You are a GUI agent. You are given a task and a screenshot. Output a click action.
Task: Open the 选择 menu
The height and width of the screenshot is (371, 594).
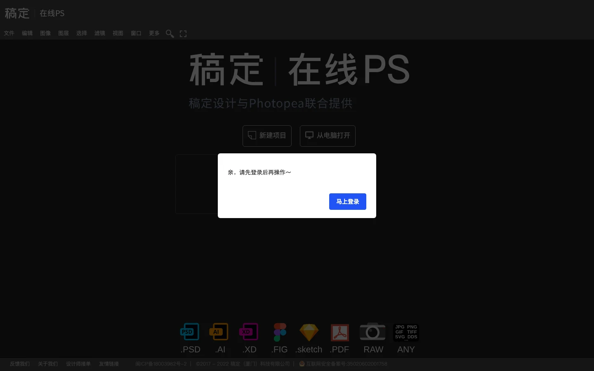pyautogui.click(x=82, y=33)
